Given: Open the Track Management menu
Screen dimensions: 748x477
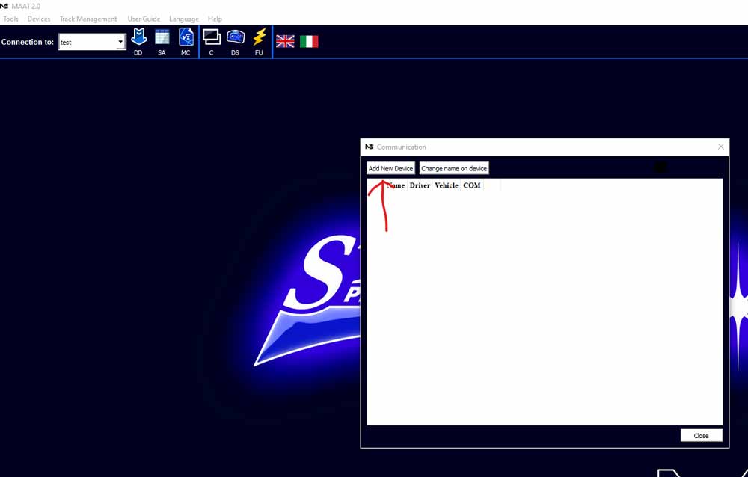Looking at the screenshot, I should point(88,19).
